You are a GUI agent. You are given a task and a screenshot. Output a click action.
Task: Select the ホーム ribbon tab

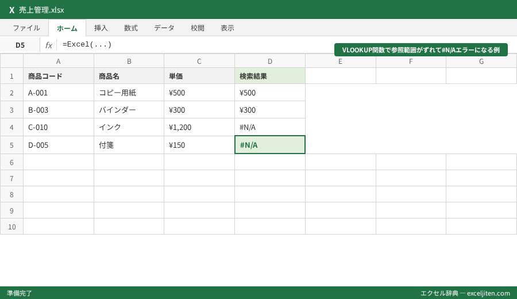pos(67,28)
